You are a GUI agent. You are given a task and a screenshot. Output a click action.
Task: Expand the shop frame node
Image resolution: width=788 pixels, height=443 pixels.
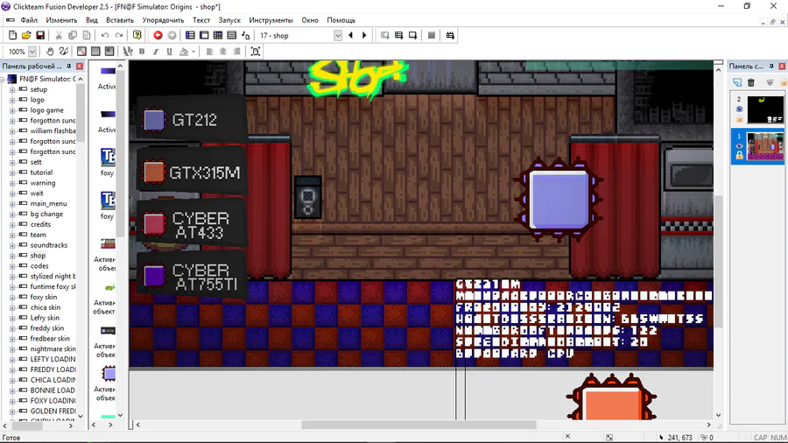(x=12, y=256)
